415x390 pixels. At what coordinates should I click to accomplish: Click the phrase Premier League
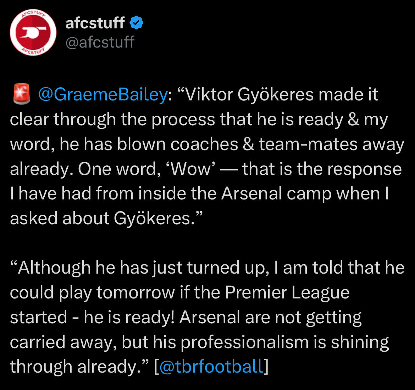coord(287,292)
